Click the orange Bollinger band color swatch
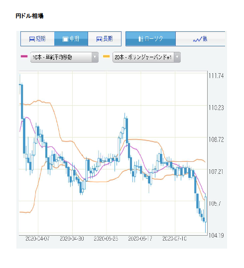 point(106,56)
